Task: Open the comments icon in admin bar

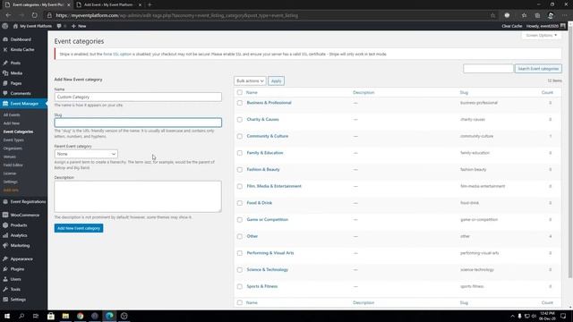Action: [x=59, y=26]
